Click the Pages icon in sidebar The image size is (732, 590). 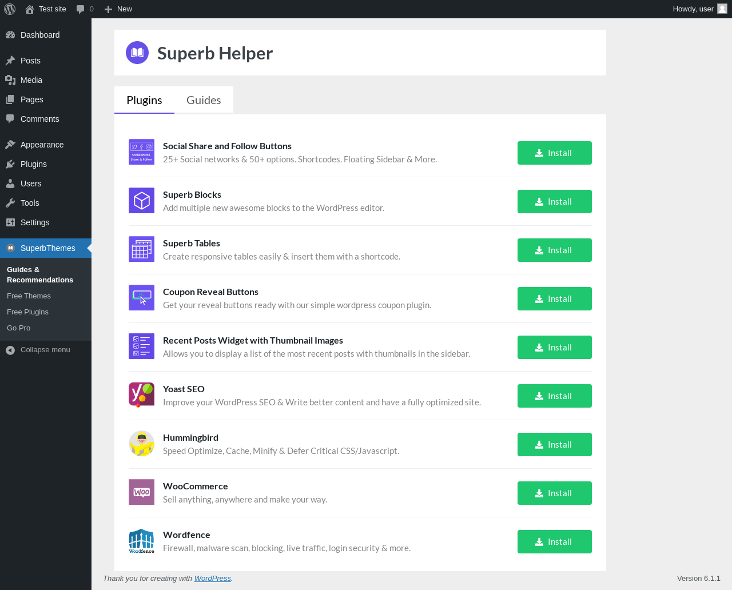click(x=10, y=99)
